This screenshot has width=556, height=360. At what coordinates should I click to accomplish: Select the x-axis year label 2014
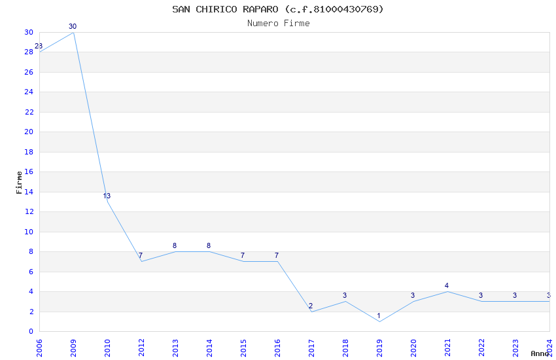point(209,348)
